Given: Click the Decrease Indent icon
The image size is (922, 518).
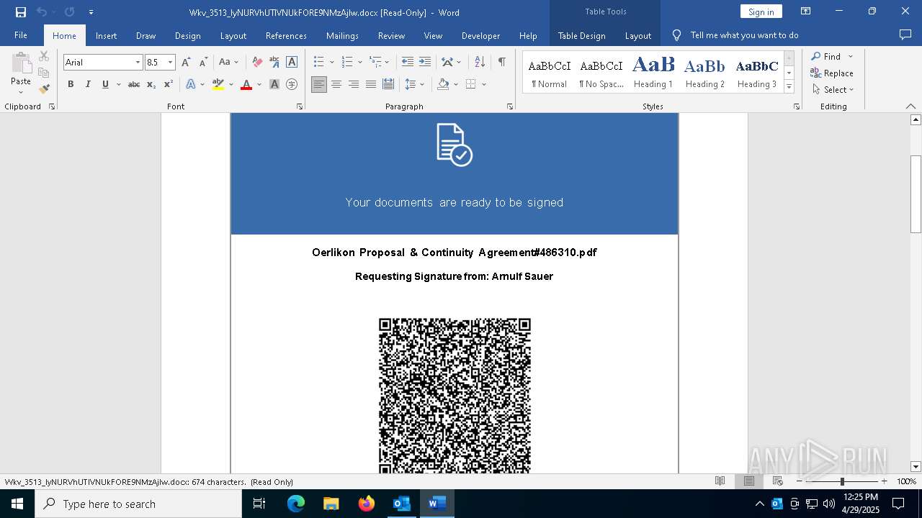Looking at the screenshot, I should click(408, 63).
